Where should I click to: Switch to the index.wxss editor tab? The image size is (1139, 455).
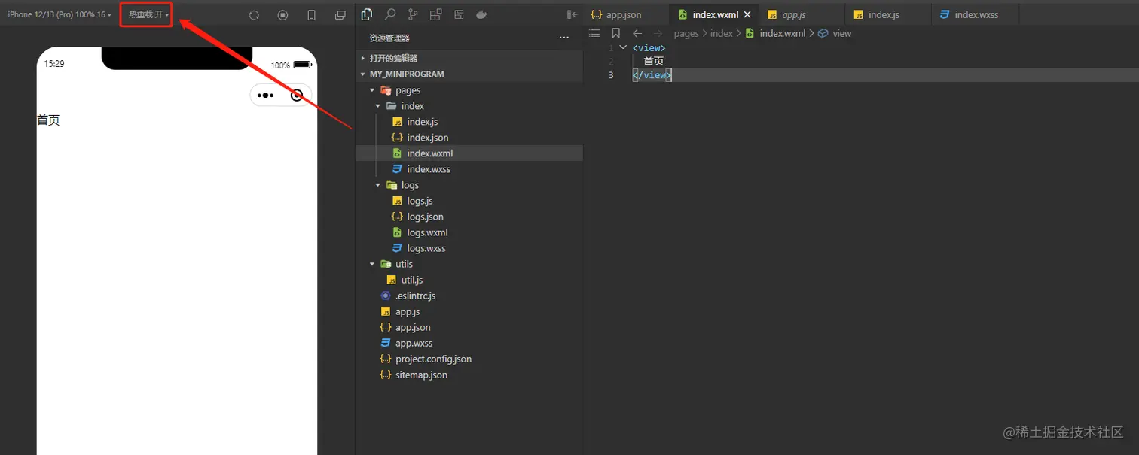tap(976, 14)
